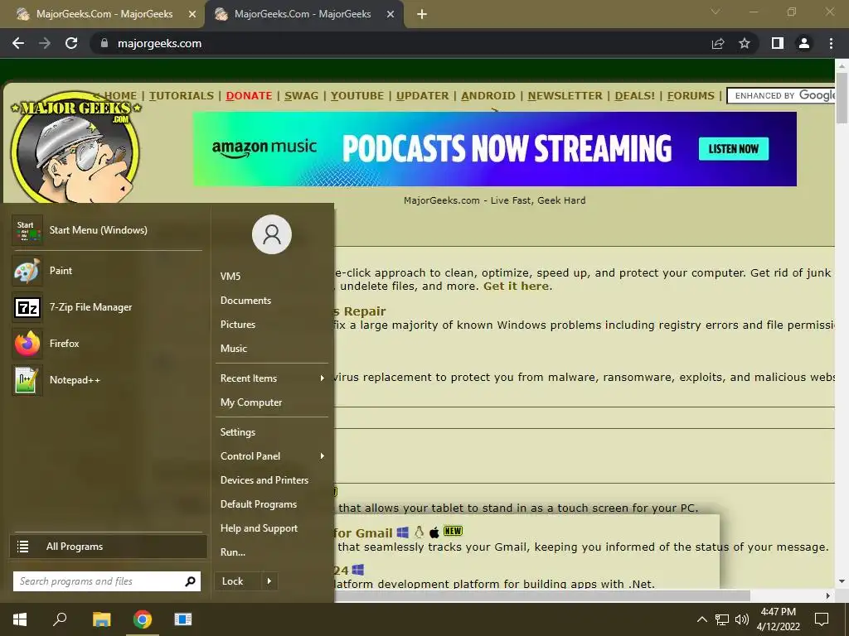Switch to Chrome on the taskbar
849x636 pixels.
pyautogui.click(x=143, y=619)
